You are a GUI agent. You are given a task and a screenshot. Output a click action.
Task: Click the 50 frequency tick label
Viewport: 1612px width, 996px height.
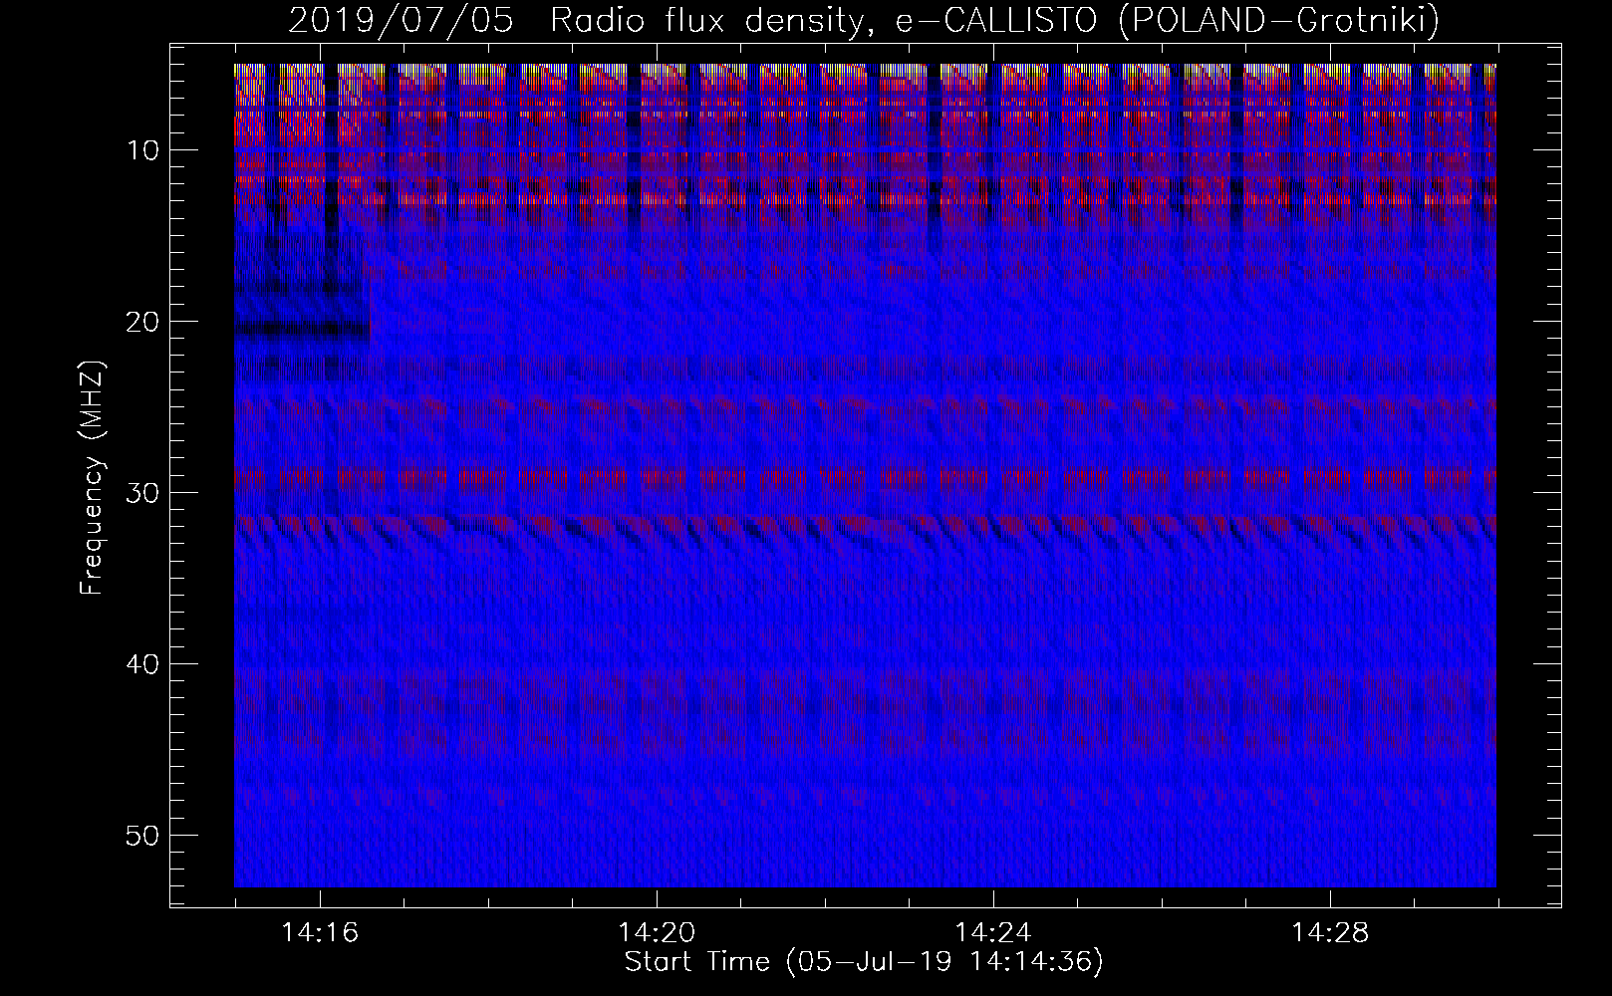143,835
